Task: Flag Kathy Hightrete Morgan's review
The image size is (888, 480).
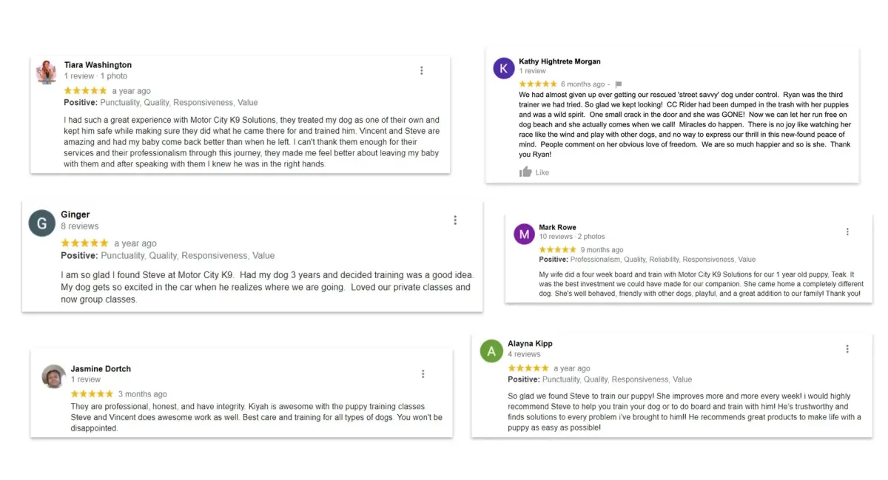Action: click(x=619, y=84)
